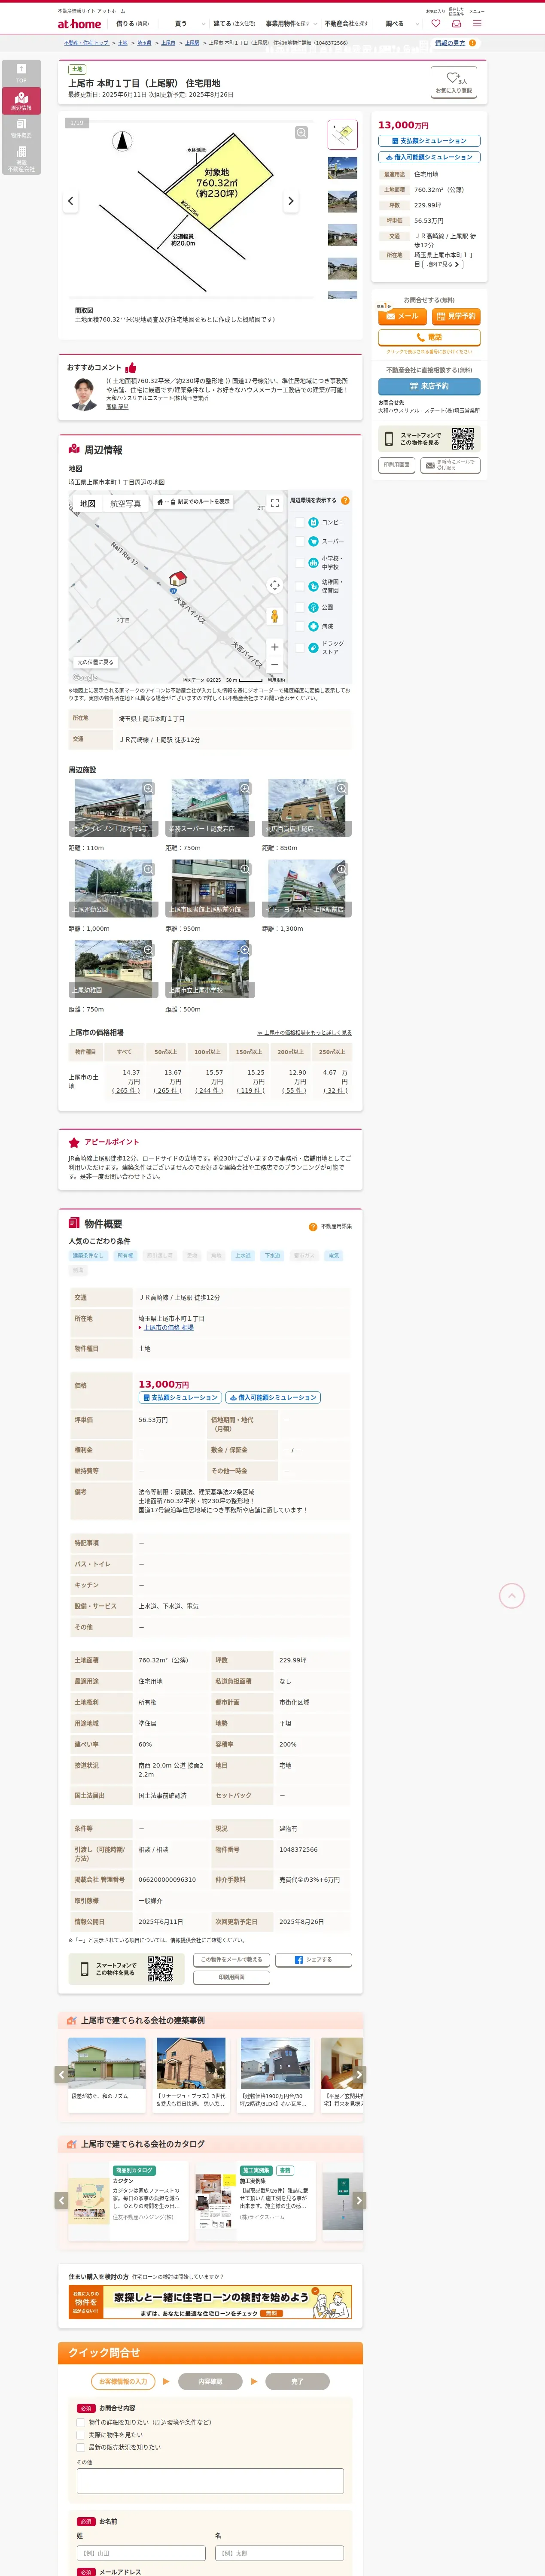This screenshot has height=2576, width=545.
Task: Open 借入可能額シミュレーション in side panel
Action: pos(429,157)
